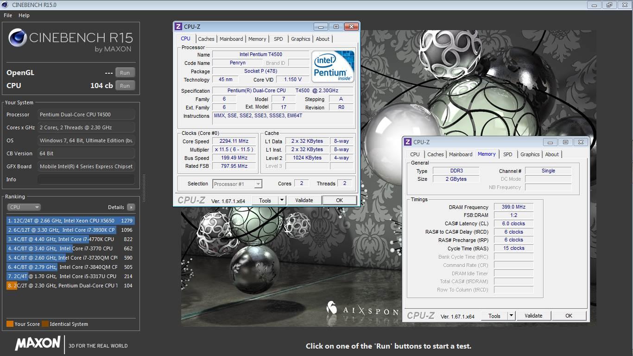The height and width of the screenshot is (356, 633).
Task: Open Memory tab in the CPU window
Action: pos(257,39)
